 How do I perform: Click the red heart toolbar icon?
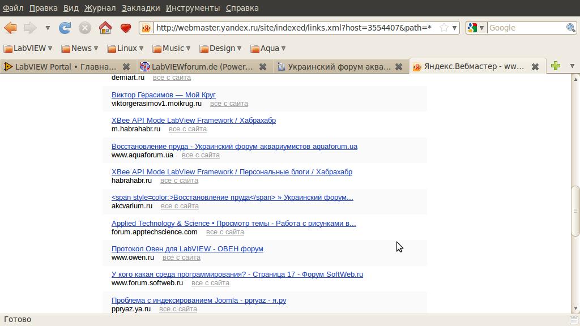126,28
